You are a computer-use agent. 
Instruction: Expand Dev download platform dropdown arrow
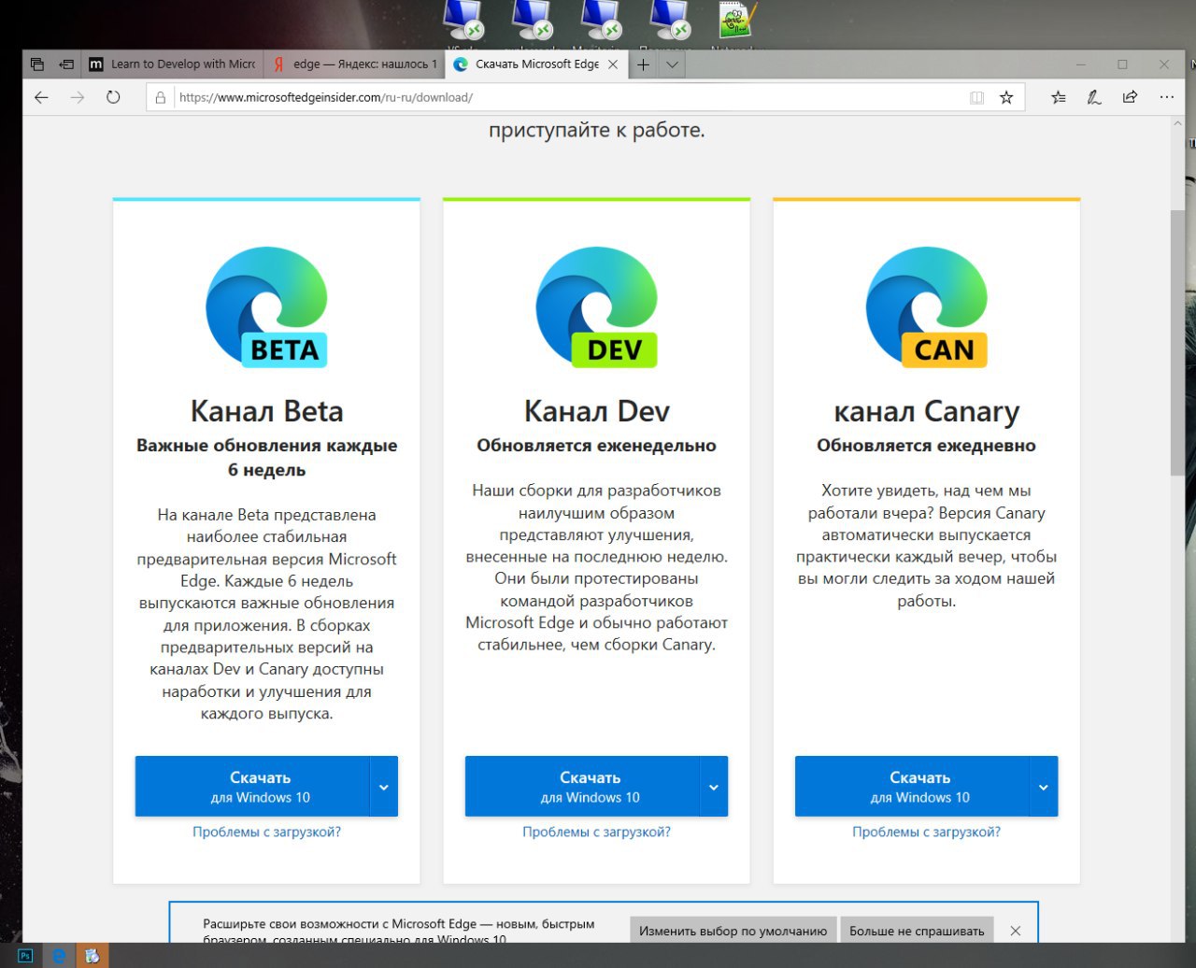714,787
